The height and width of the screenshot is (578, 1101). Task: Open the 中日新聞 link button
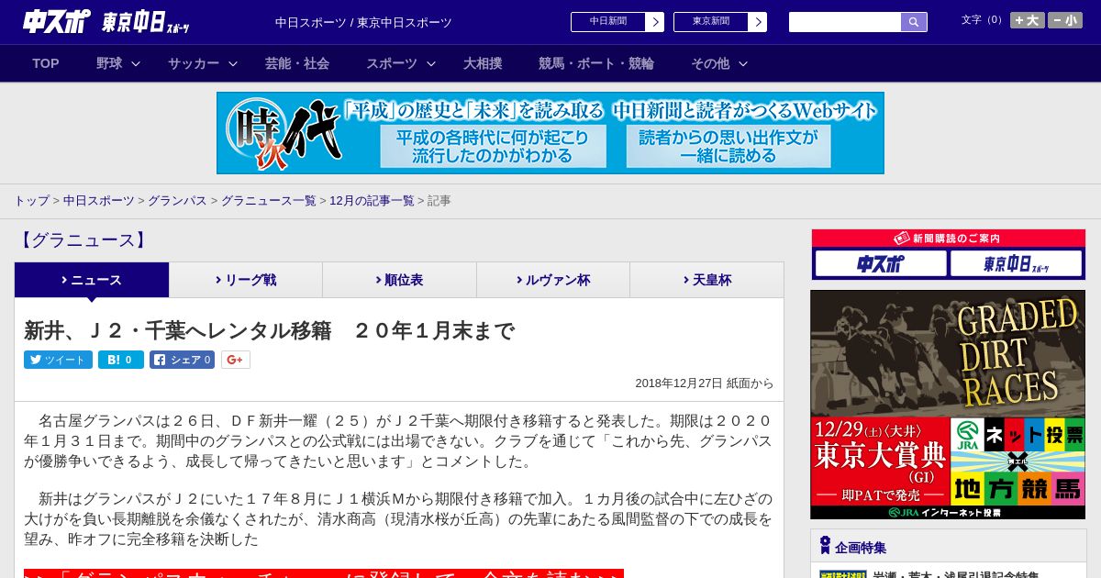coord(608,22)
